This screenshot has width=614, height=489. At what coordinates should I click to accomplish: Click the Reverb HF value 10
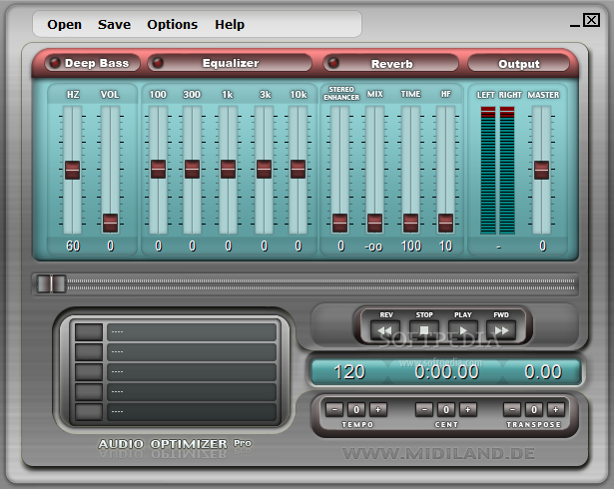click(445, 245)
